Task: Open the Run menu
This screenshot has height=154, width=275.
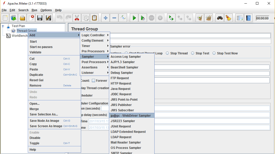Action: (34, 10)
